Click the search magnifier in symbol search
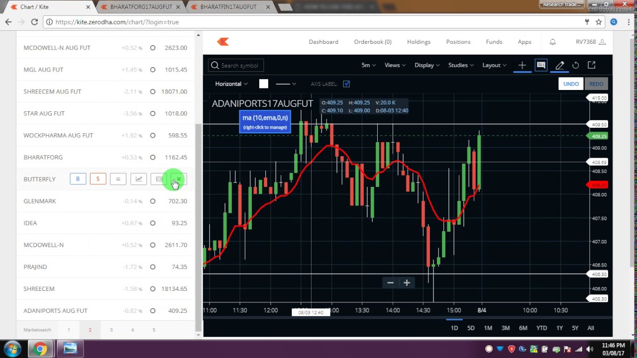The image size is (637, 358). (214, 65)
